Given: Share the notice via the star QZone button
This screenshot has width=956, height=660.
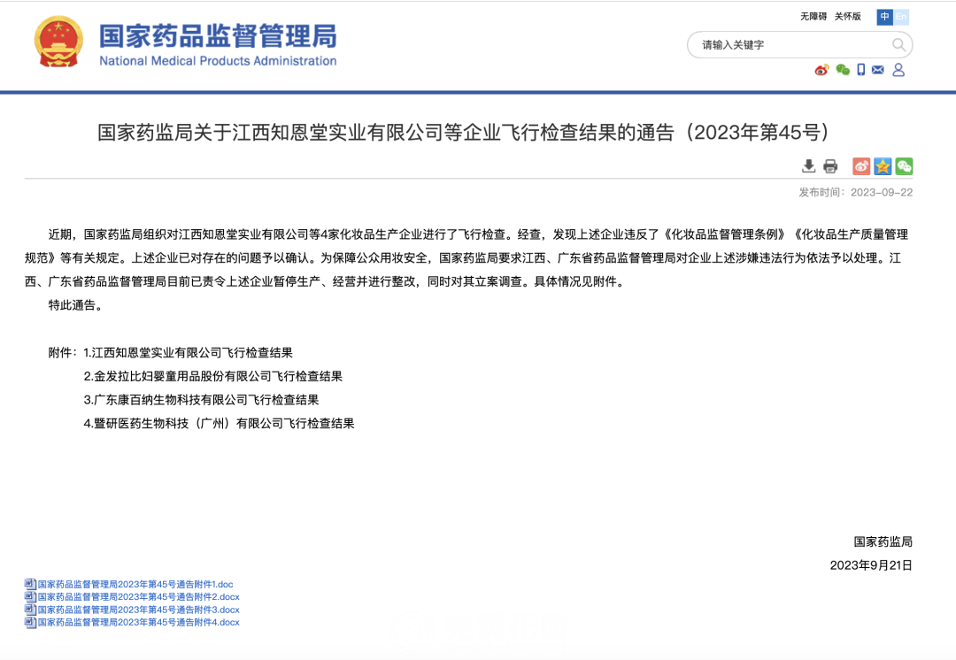Looking at the screenshot, I should (883, 165).
